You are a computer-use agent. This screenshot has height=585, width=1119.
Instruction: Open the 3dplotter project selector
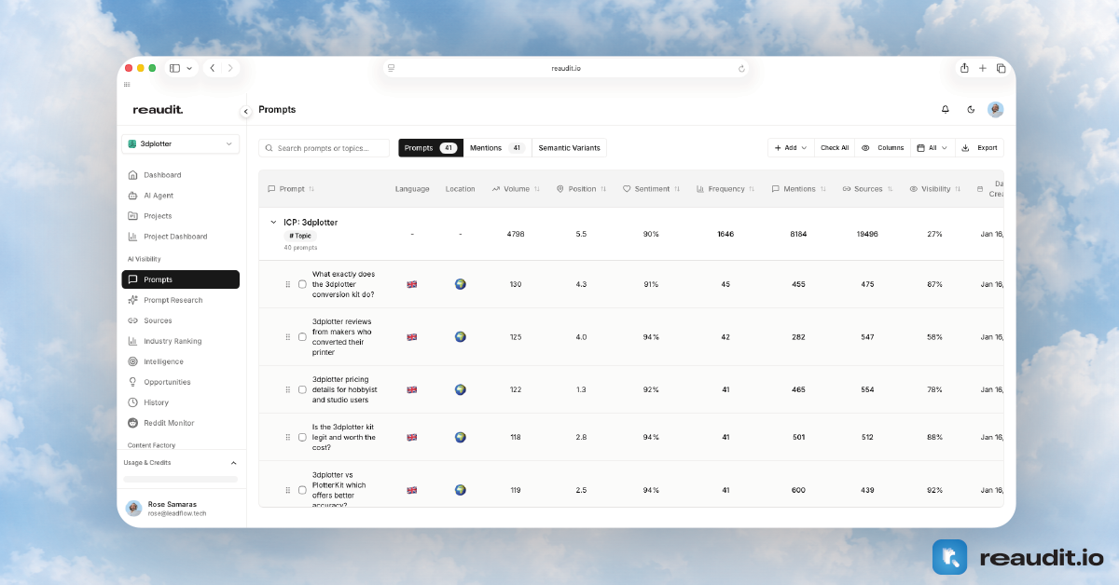pyautogui.click(x=180, y=144)
